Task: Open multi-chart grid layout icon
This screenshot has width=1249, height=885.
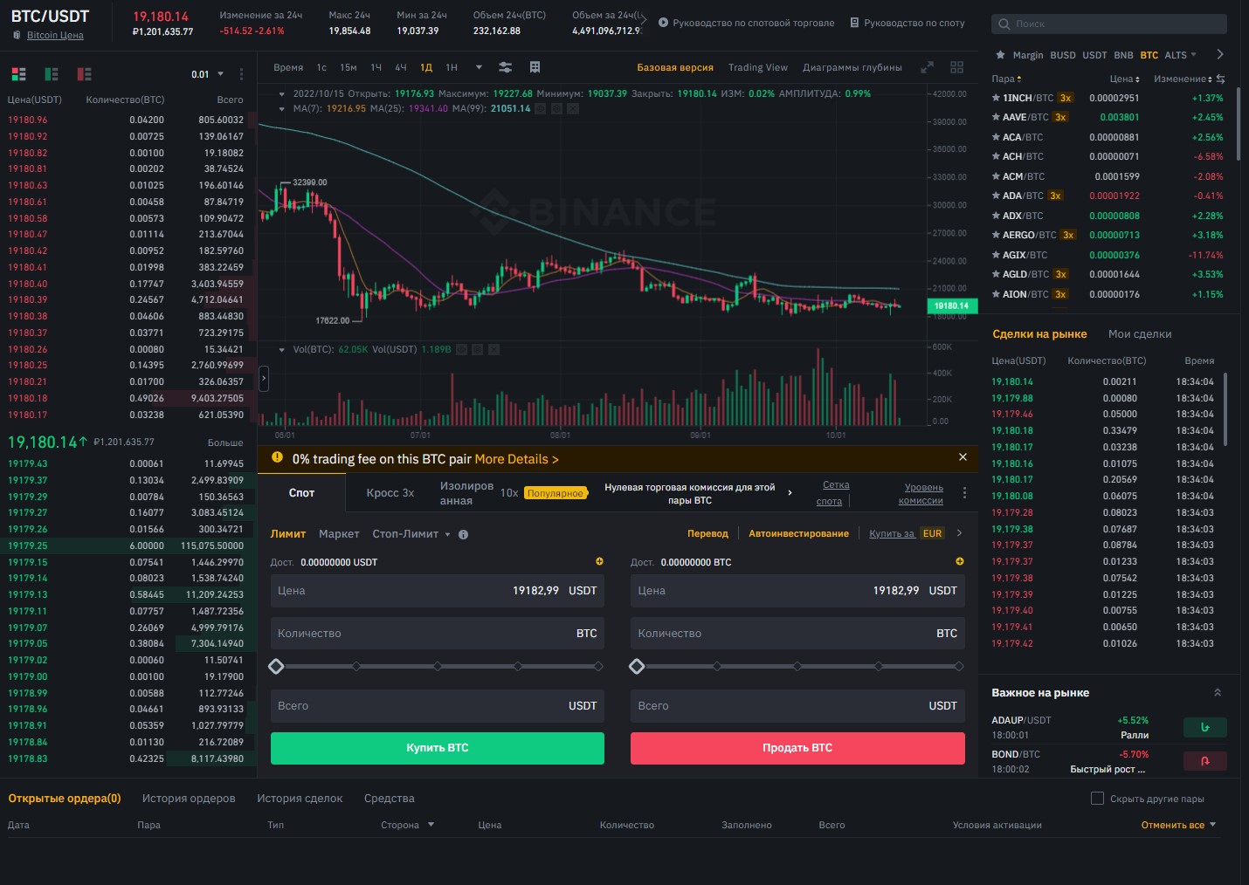Action: [957, 67]
